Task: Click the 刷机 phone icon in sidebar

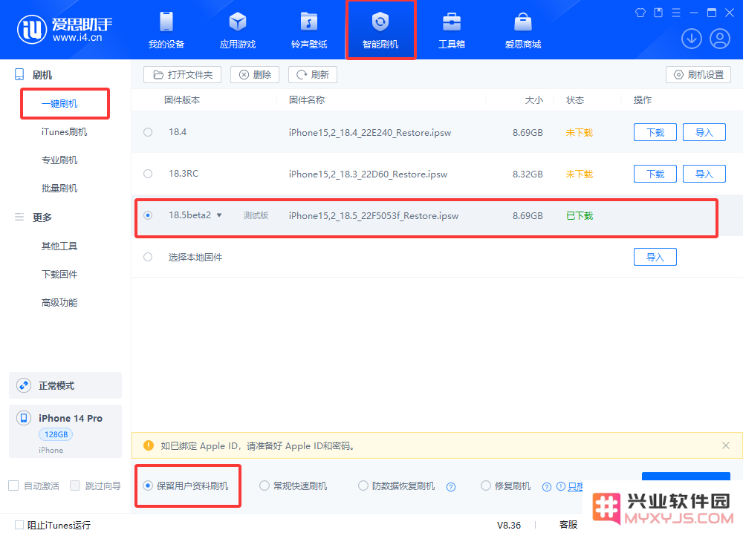Action: 19,74
